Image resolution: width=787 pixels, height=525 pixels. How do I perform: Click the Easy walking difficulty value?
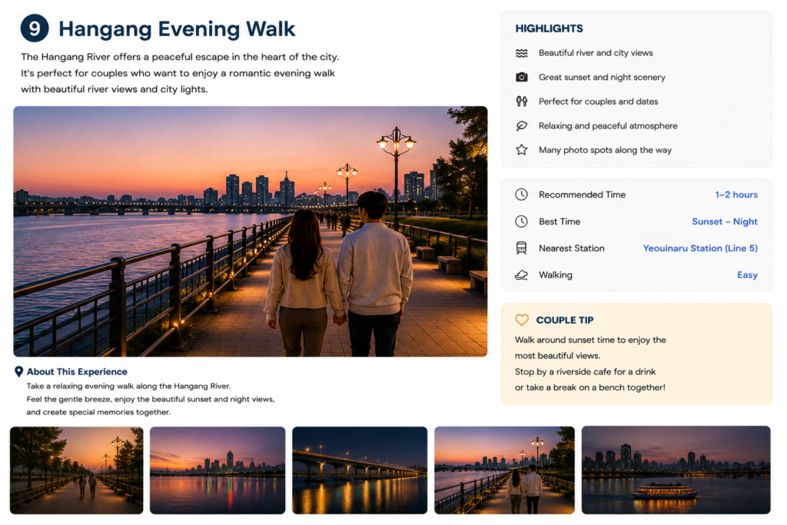pos(747,275)
